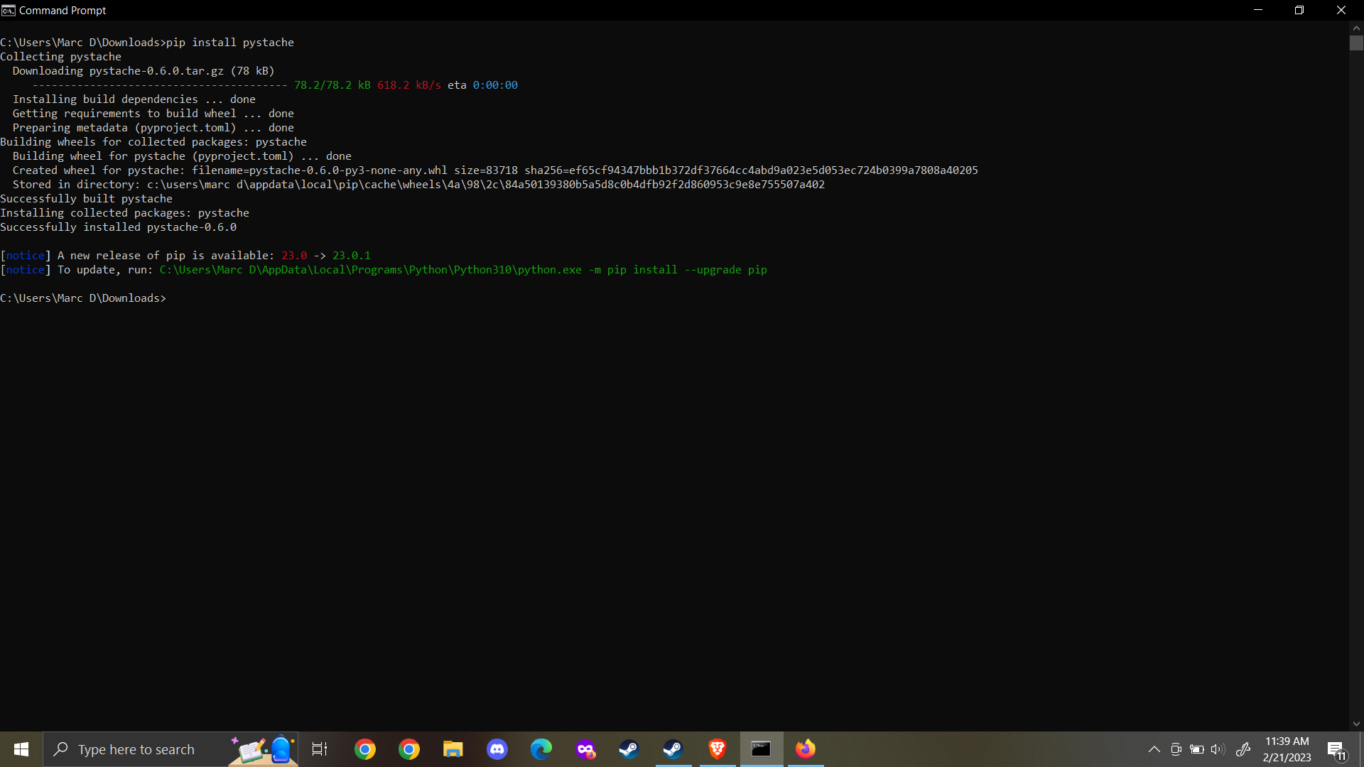Open the battery status tray icon
The image size is (1364, 767).
coord(1197,749)
